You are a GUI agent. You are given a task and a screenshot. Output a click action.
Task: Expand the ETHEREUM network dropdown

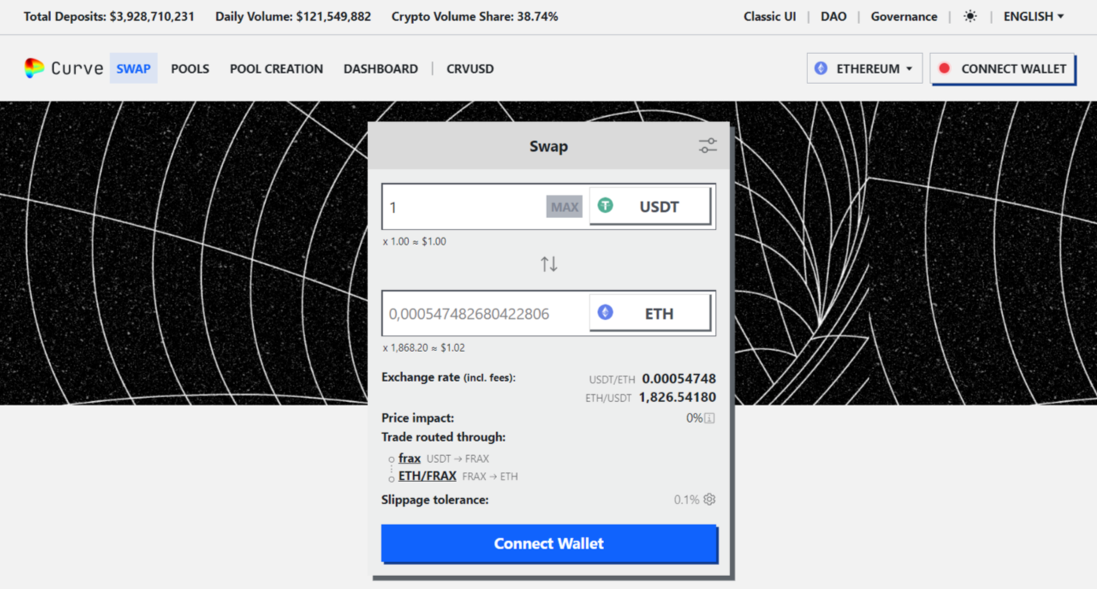point(864,68)
